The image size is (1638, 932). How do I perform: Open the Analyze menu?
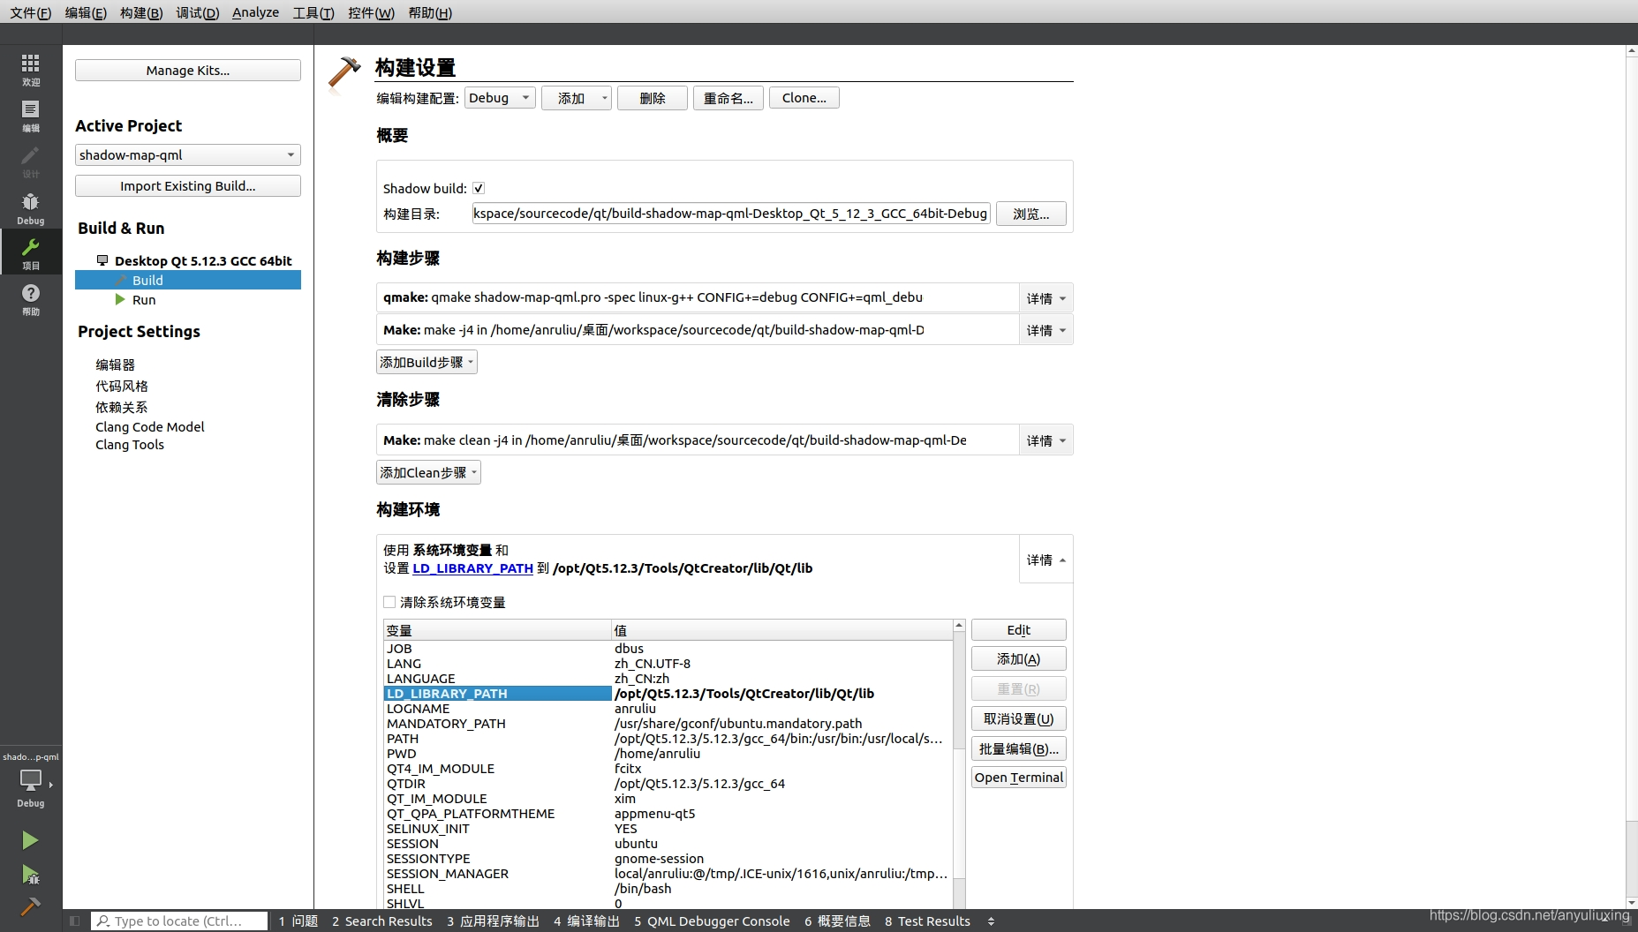(255, 12)
